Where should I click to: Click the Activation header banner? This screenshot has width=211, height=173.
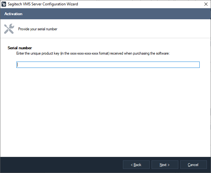(x=13, y=14)
